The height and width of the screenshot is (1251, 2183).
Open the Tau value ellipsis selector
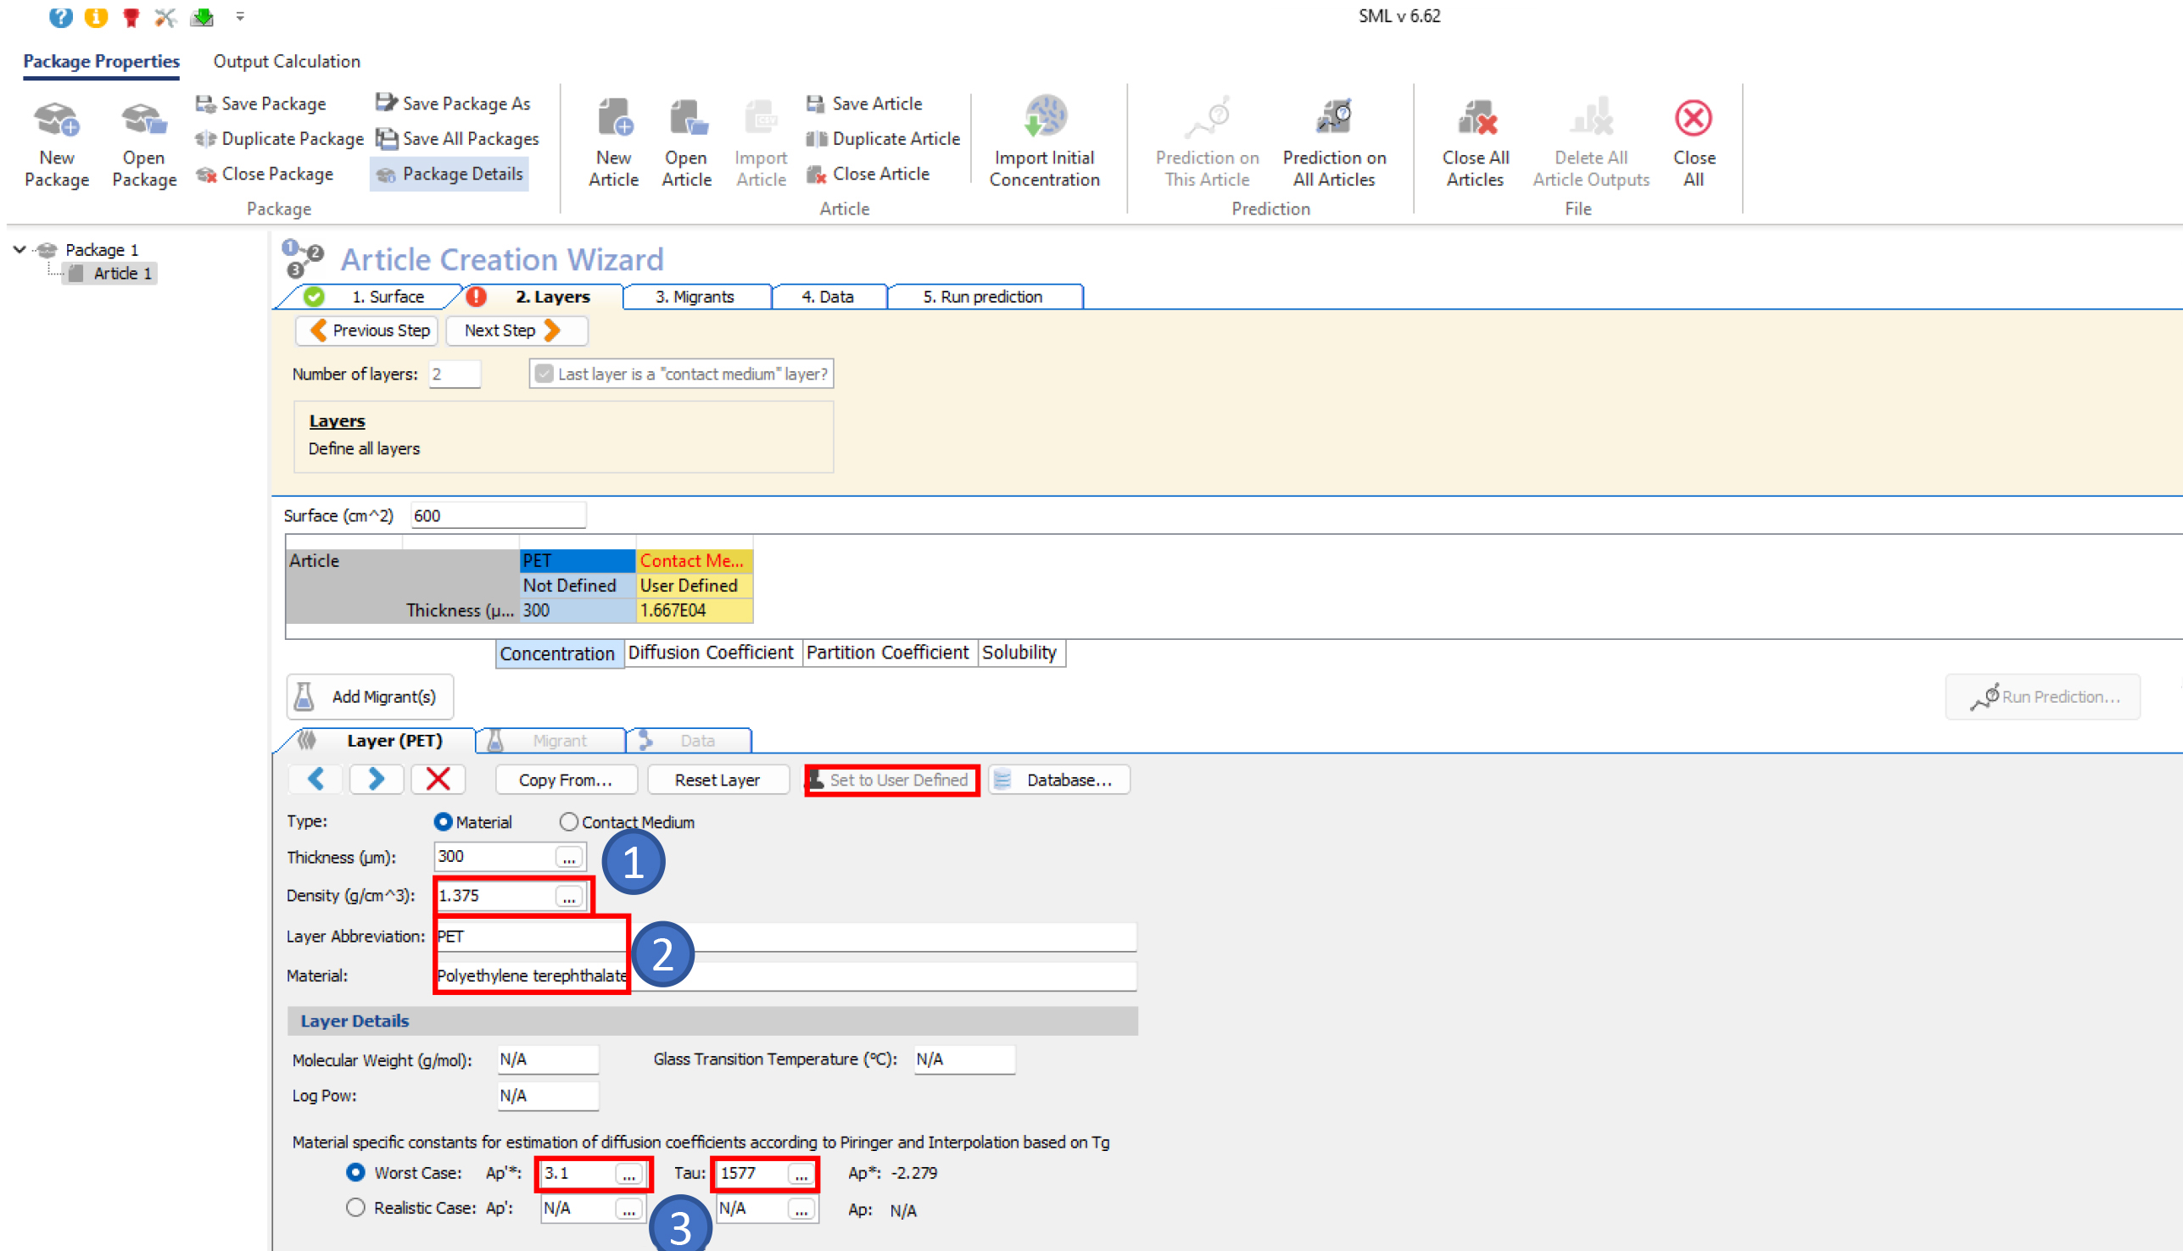point(801,1175)
